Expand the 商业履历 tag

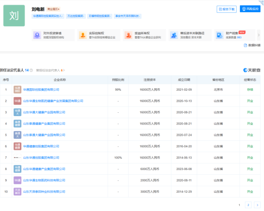[53, 9]
